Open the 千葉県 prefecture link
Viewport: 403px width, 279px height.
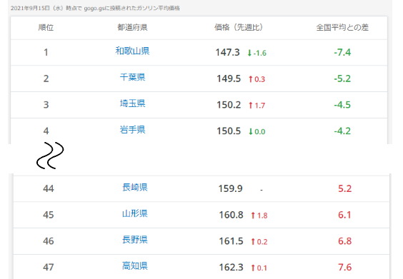[x=132, y=77]
